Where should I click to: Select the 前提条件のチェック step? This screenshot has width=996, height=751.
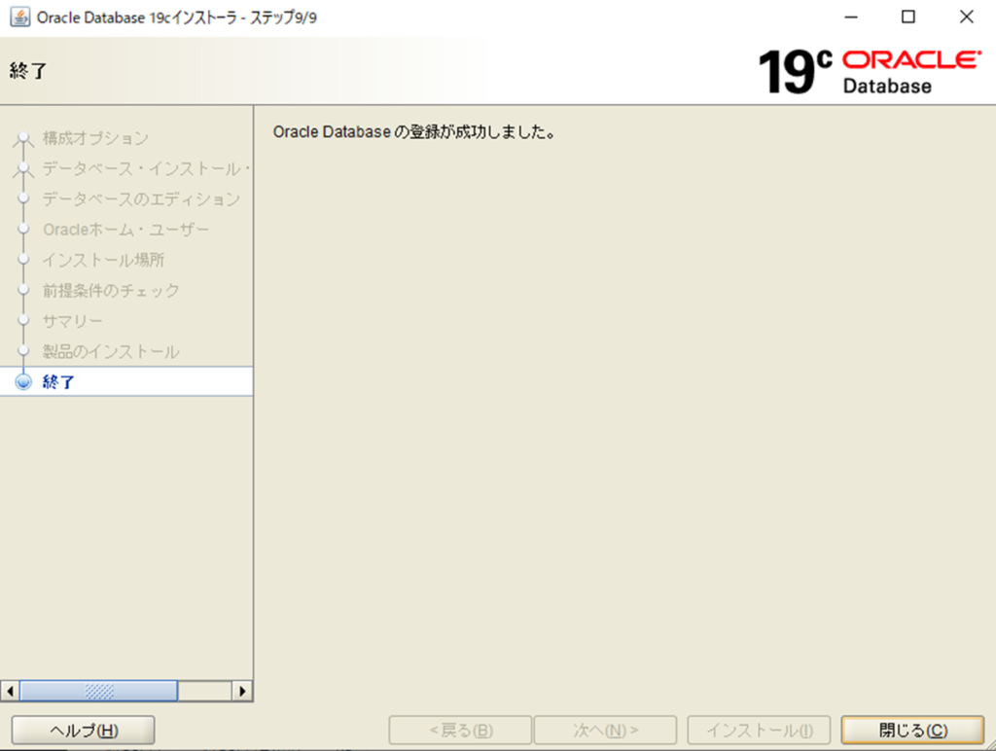pyautogui.click(x=111, y=291)
